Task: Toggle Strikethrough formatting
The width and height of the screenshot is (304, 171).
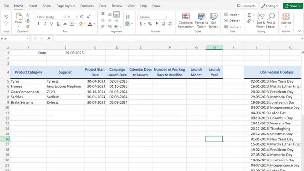Action: coord(65,24)
